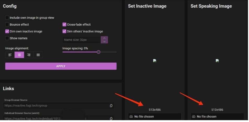This screenshot has height=122, width=249.
Task: Select center image alignment icon
Action: coord(19,55)
